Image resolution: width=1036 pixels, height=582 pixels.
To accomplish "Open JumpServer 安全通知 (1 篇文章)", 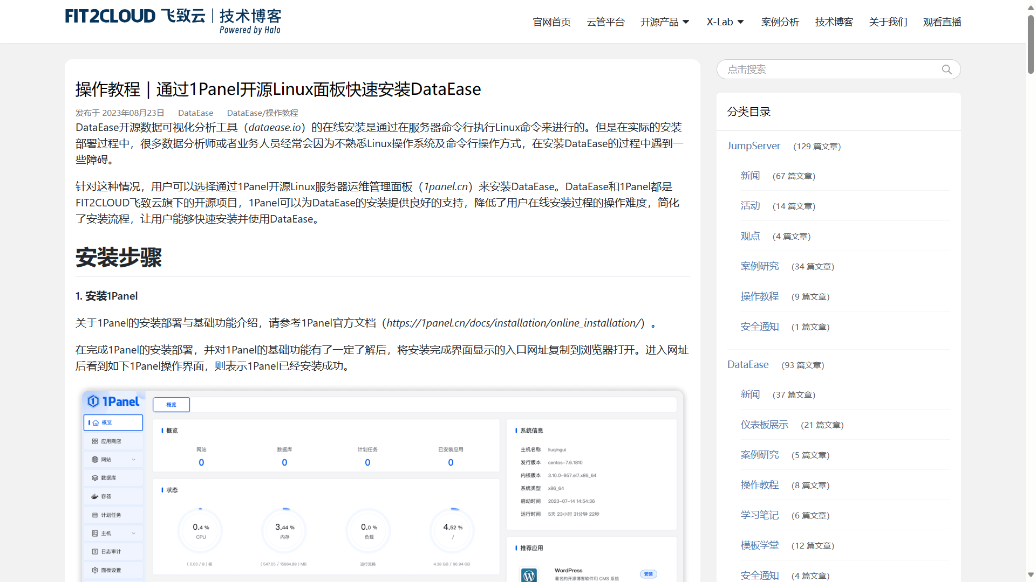I will pos(760,327).
